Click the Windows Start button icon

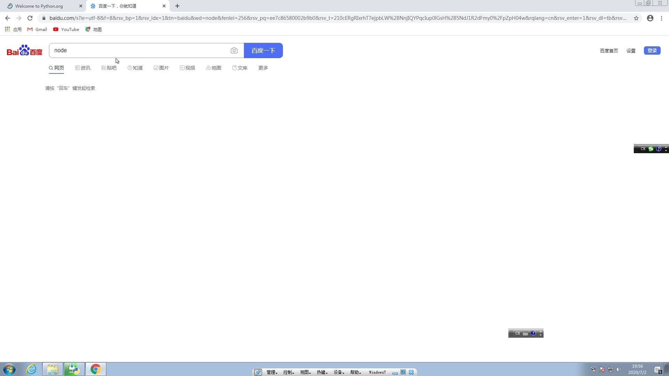coord(8,370)
